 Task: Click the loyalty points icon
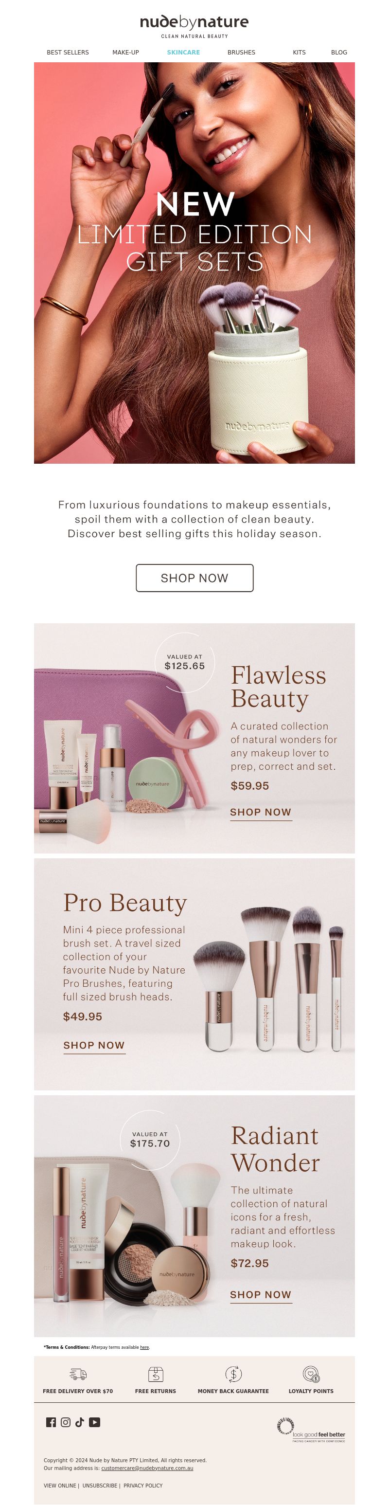pos(311,1374)
